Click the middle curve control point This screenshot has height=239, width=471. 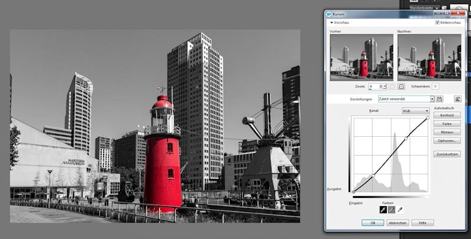[406, 139]
